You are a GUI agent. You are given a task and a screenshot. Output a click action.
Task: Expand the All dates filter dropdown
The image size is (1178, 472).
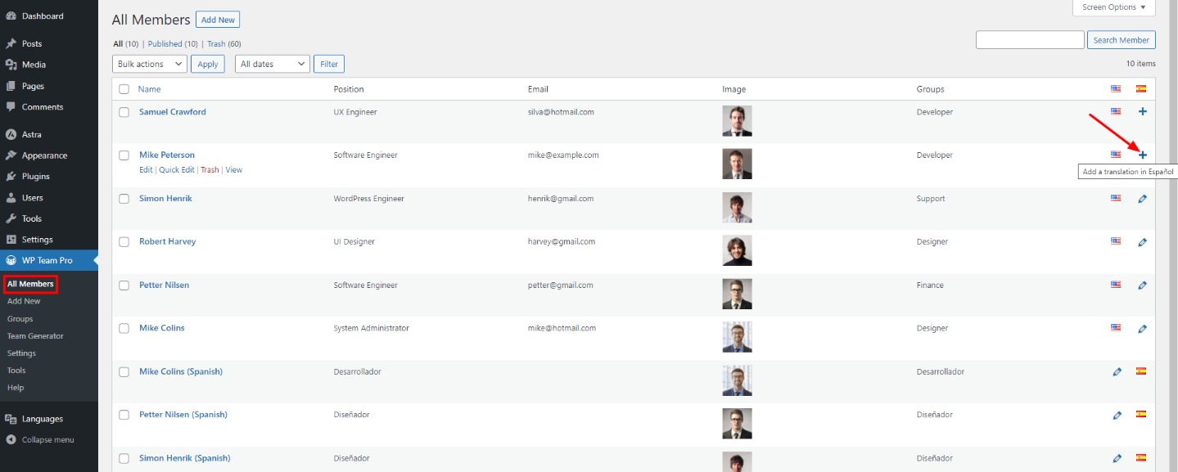[272, 64]
